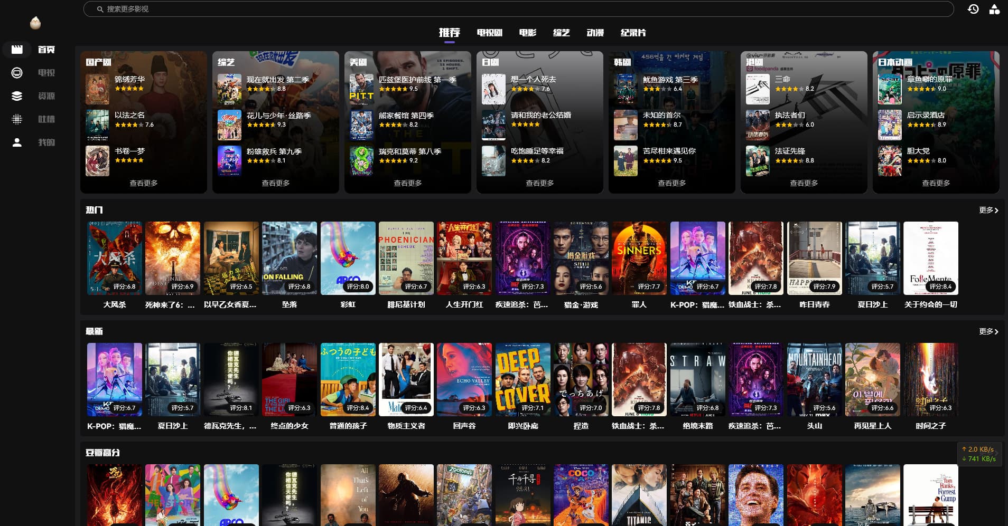This screenshot has height=526, width=1008.
Task: Expand 更多 in the 最新 section
Action: click(988, 331)
